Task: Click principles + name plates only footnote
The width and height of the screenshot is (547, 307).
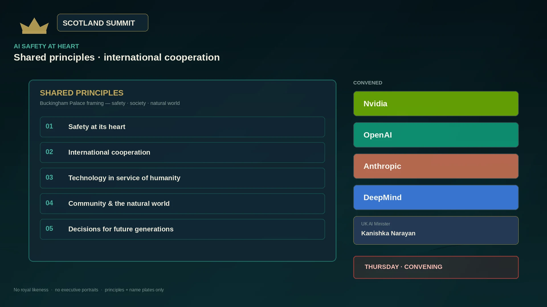Action: point(134,290)
